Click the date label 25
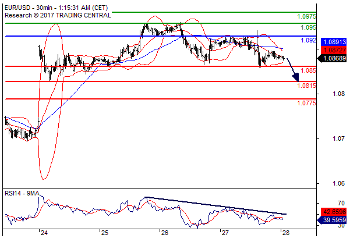Screen dimensions: 357x249 pos(104,233)
